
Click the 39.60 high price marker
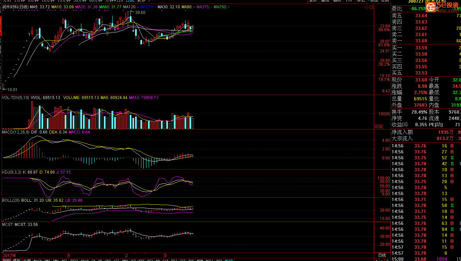[140, 13]
